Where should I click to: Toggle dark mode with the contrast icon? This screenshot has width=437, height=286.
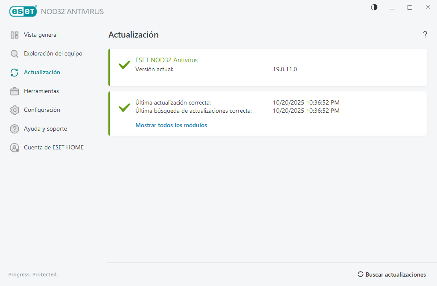374,7
